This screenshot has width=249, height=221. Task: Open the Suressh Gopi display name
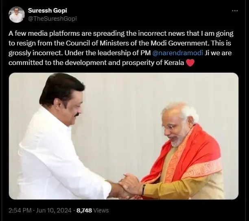pos(47,11)
